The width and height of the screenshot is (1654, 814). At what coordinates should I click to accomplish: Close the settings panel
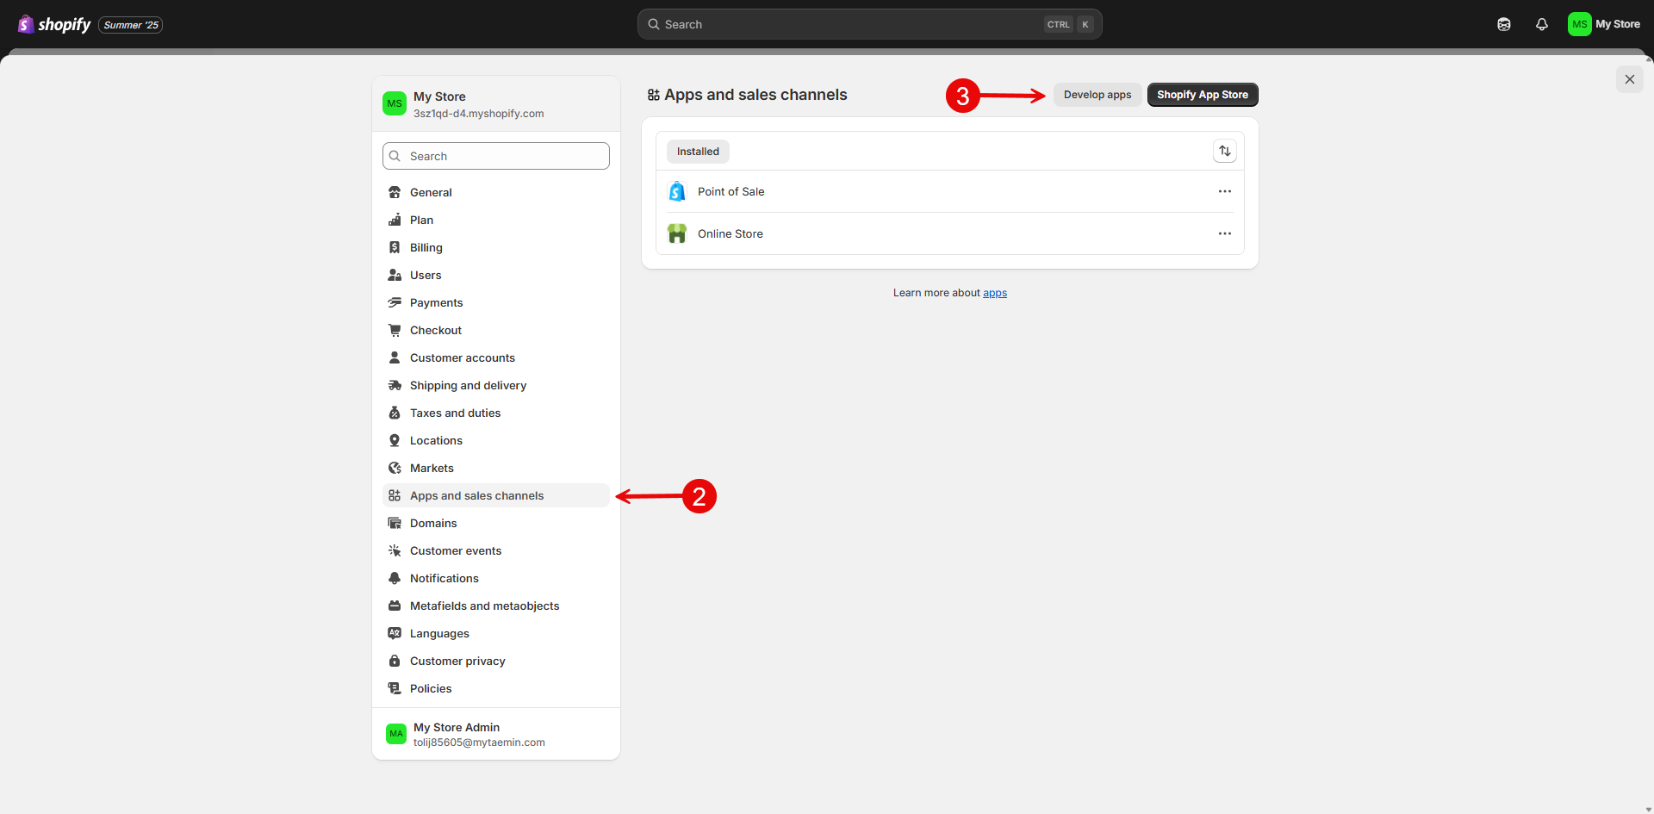(x=1629, y=79)
